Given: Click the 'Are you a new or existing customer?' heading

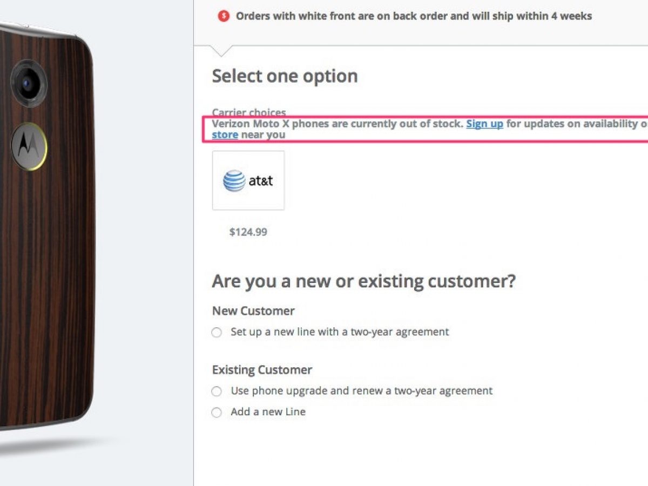Looking at the screenshot, I should [363, 281].
